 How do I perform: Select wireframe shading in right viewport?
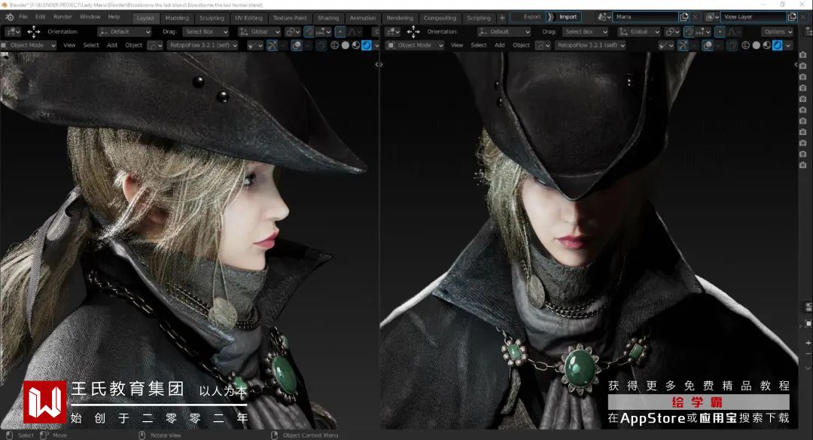[745, 46]
